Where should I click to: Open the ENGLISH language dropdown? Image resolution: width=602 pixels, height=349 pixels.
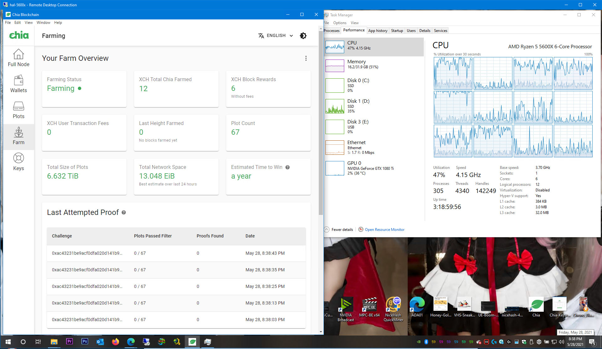[x=276, y=36]
